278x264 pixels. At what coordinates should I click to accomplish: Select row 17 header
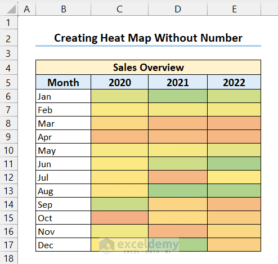[x=8, y=245]
